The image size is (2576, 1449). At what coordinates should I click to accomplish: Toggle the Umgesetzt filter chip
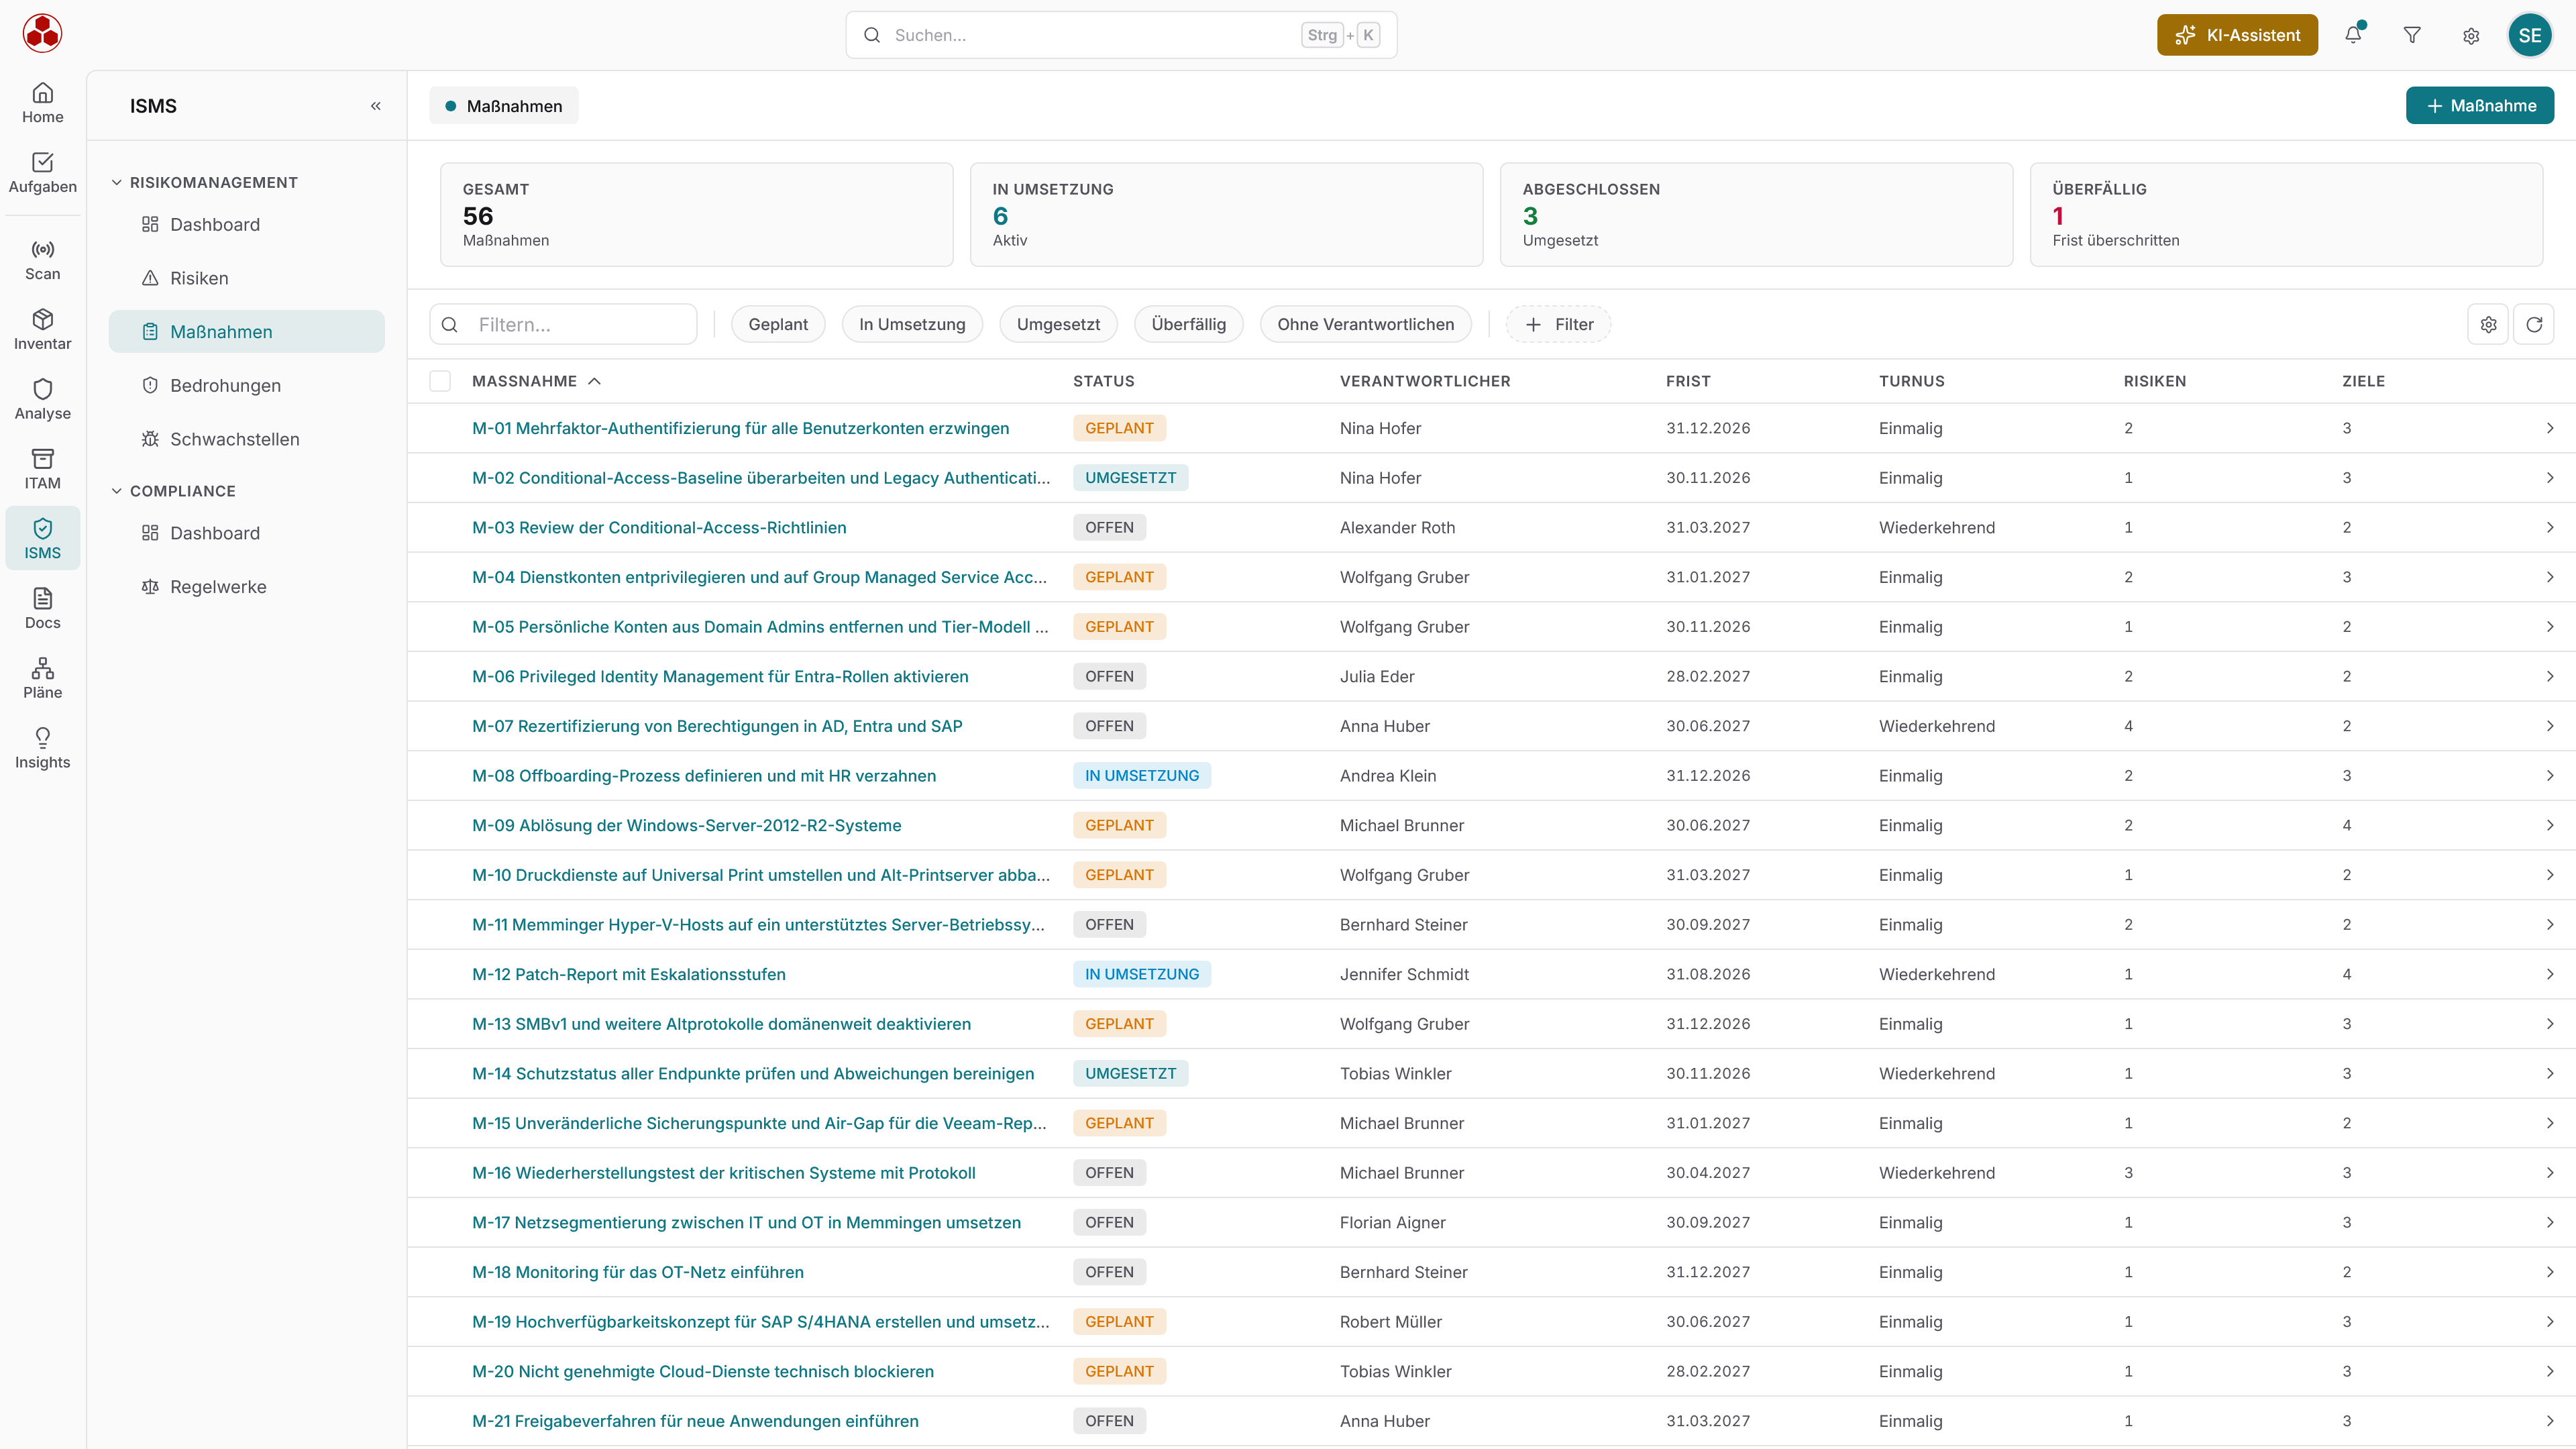[1058, 324]
